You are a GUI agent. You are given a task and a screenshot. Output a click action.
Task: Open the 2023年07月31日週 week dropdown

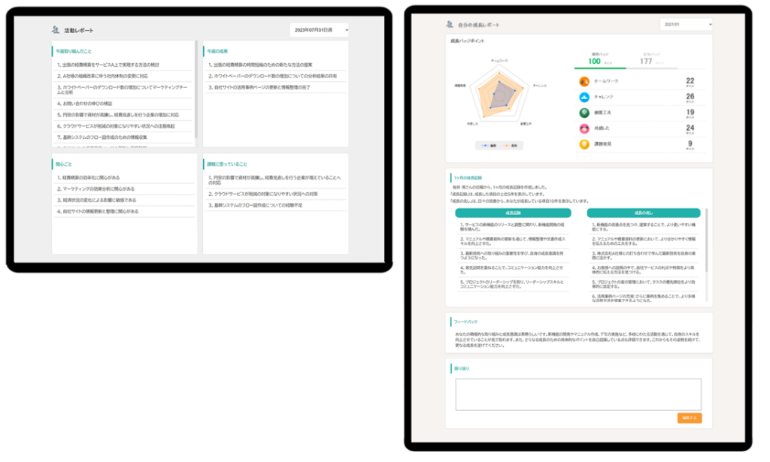[x=320, y=30]
